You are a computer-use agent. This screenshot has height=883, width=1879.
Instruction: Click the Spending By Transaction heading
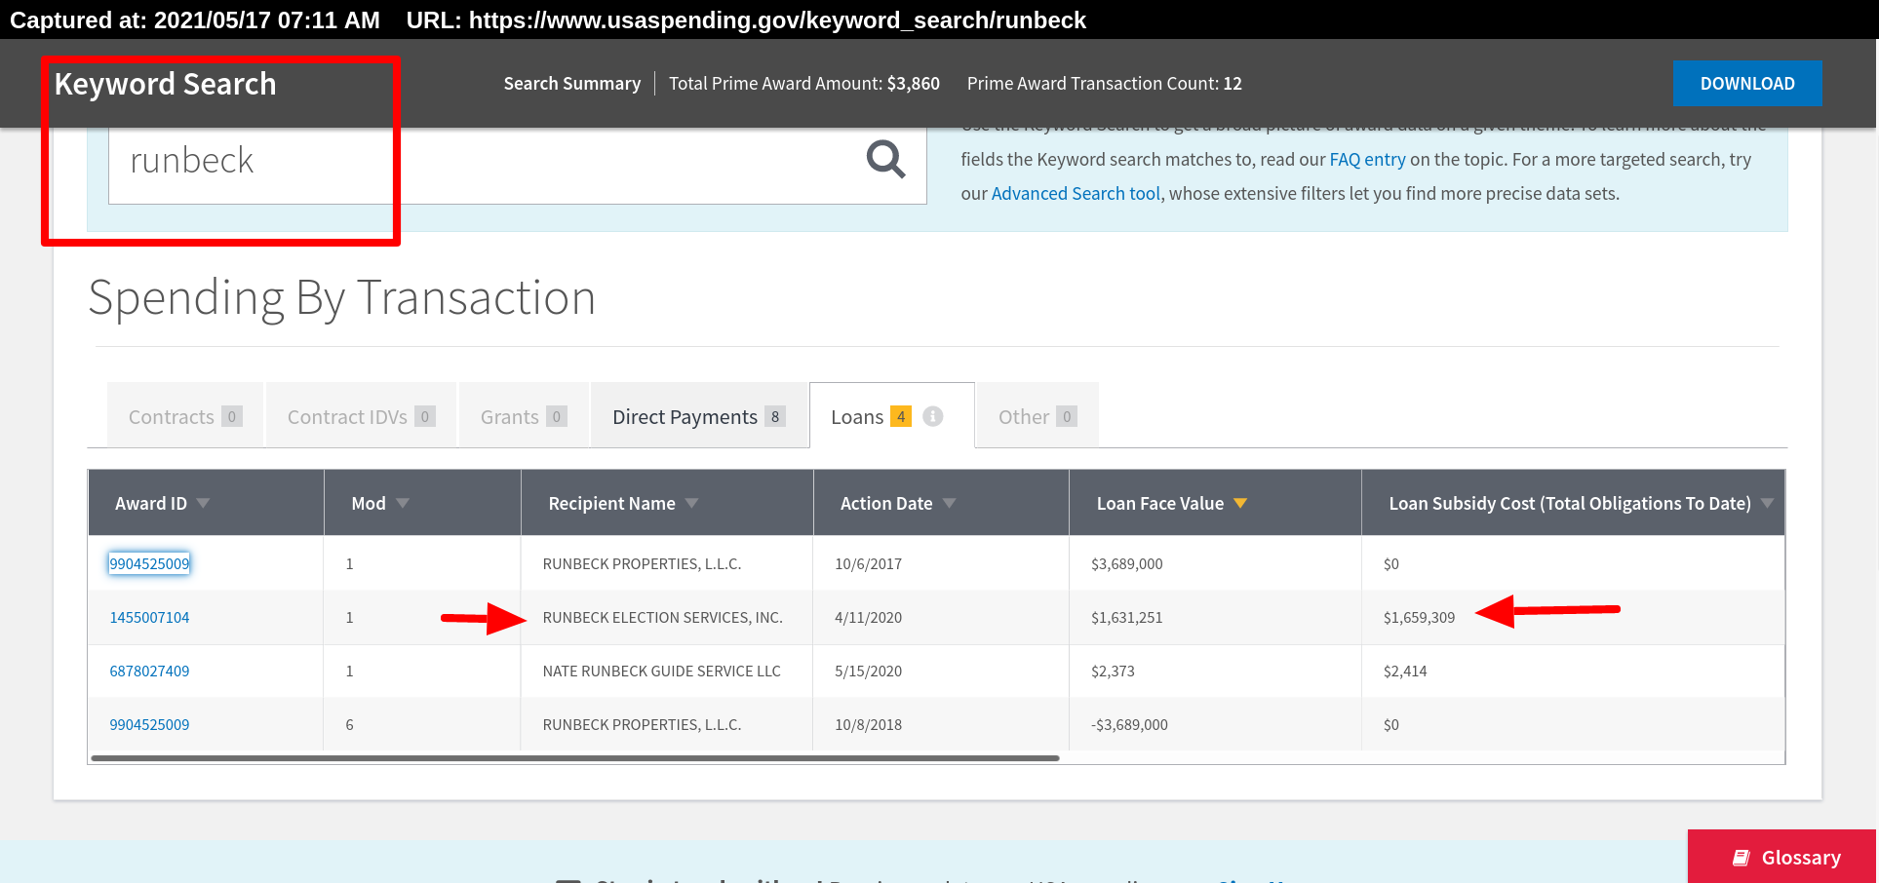(342, 298)
